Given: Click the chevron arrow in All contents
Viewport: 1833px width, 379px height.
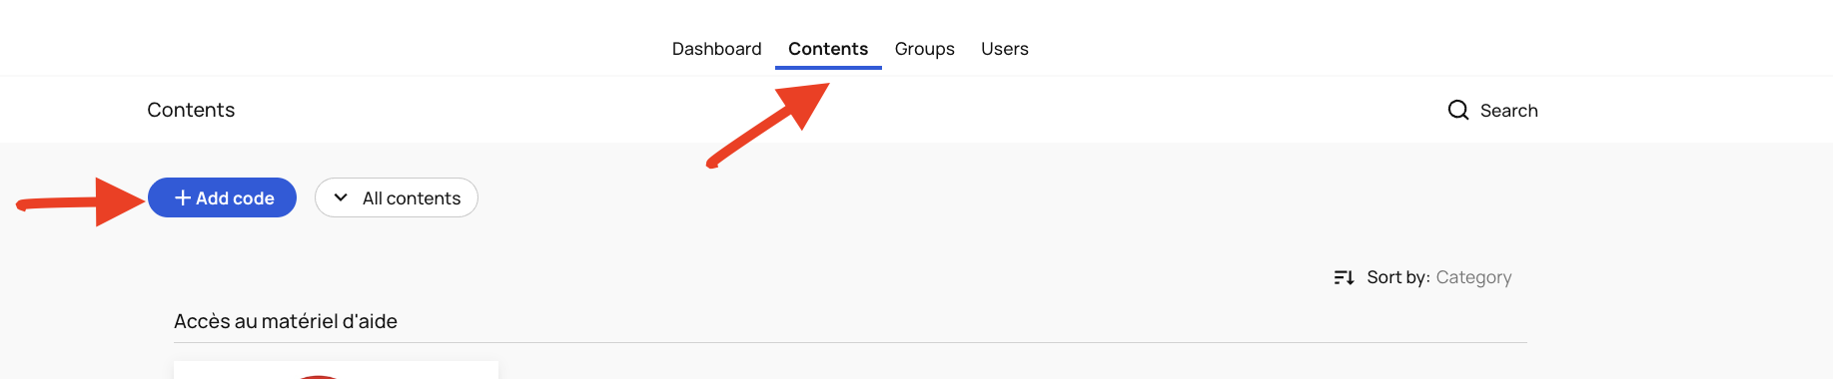Looking at the screenshot, I should (x=341, y=197).
